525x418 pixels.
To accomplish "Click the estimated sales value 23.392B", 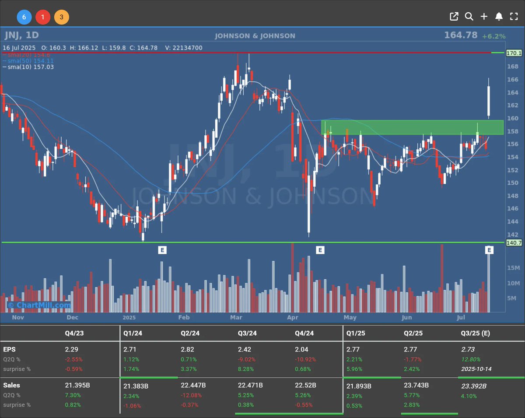I will click(474, 386).
